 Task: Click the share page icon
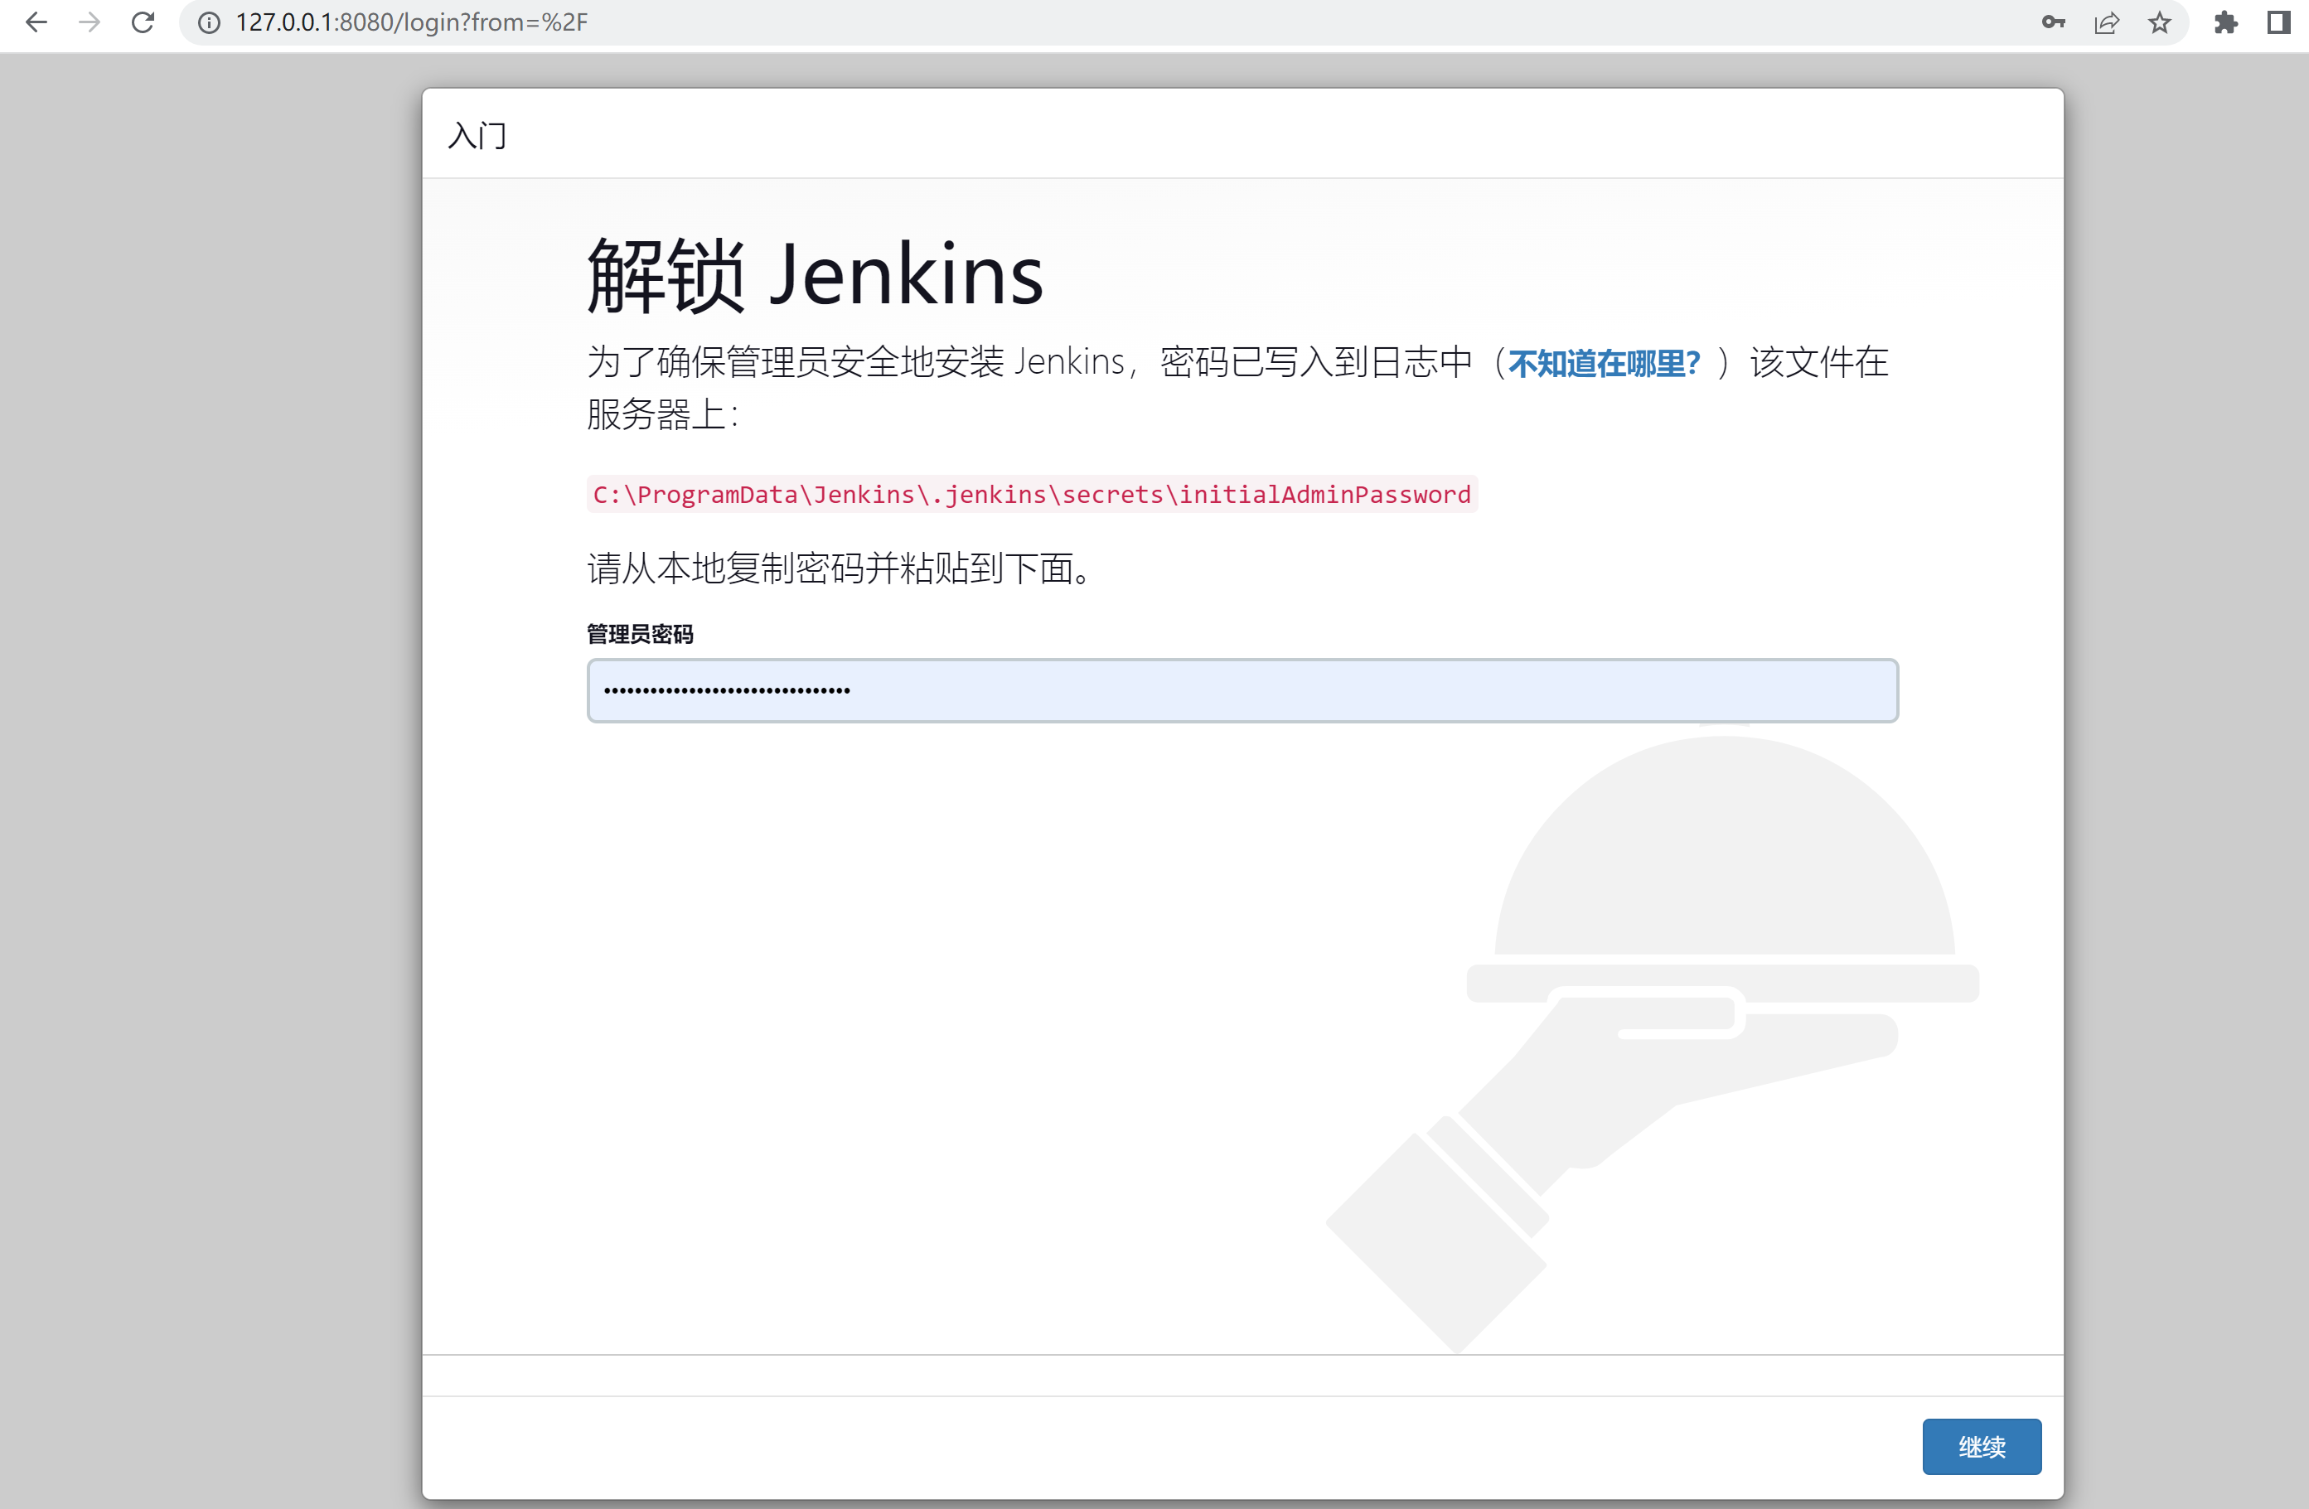2106,22
